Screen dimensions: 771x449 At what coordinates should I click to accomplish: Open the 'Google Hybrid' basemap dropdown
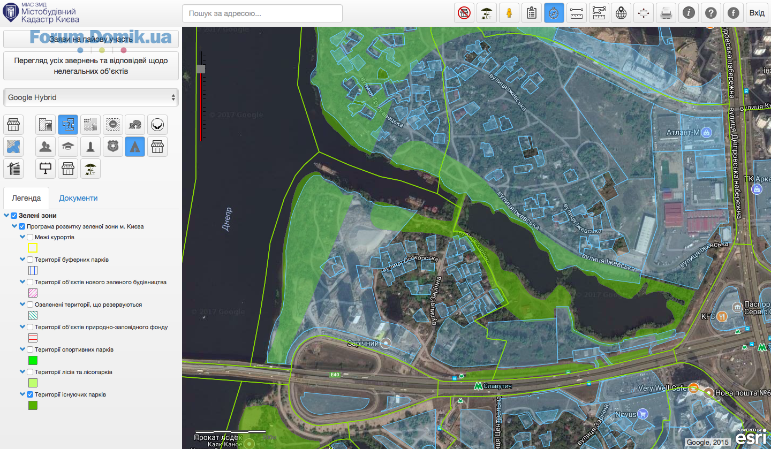[90, 97]
